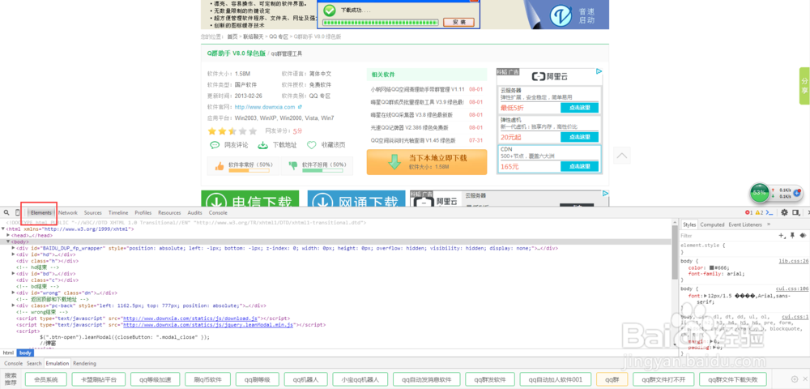Open the Rendering drawer tab
Screen dimensions: 810x389
[84, 364]
